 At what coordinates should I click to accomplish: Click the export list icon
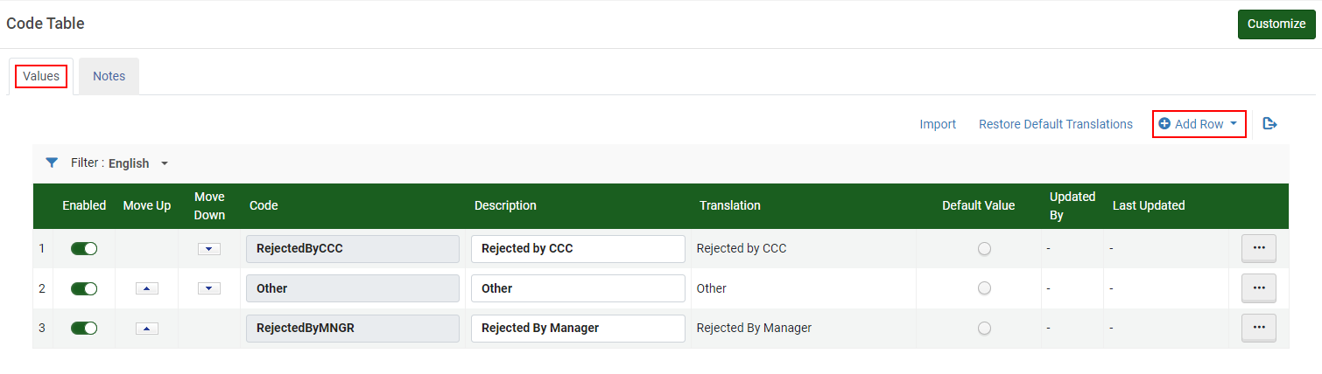pos(1270,124)
